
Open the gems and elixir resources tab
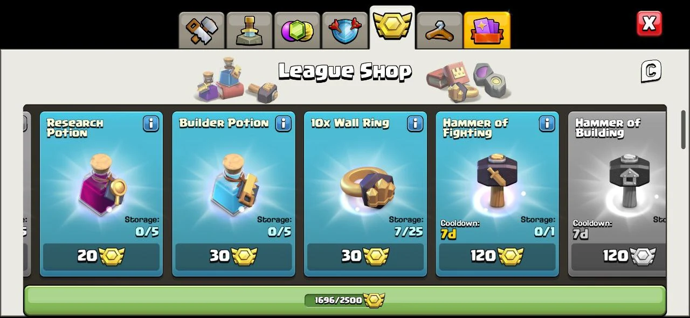pos(296,31)
